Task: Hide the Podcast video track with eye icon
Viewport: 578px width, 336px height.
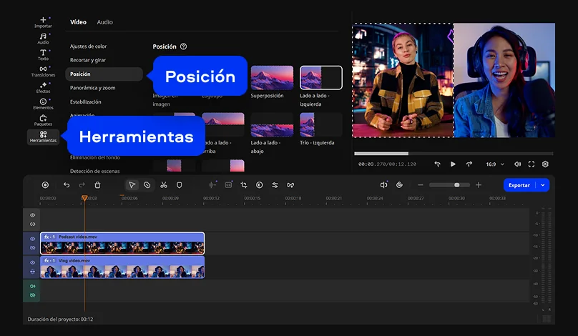Action: coord(32,239)
